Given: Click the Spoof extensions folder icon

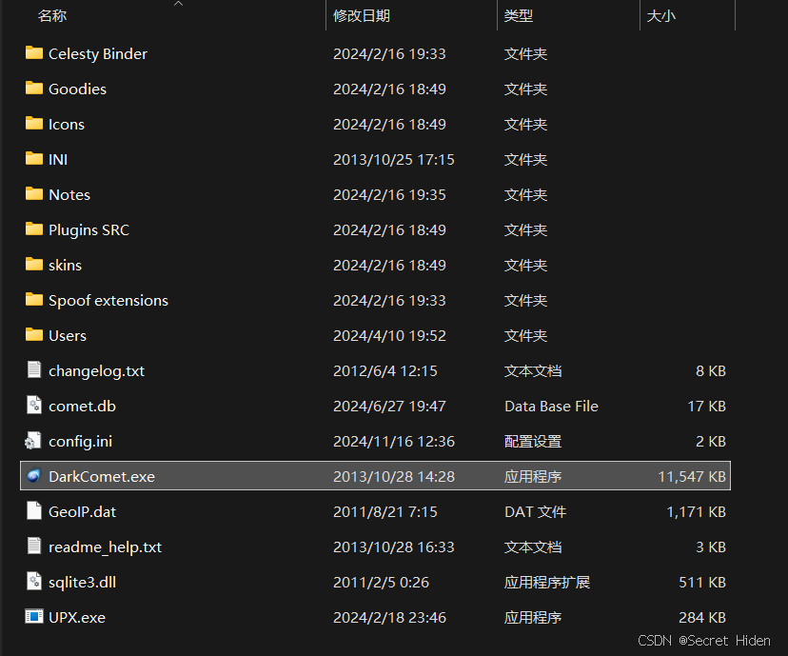Looking at the screenshot, I should 34,299.
